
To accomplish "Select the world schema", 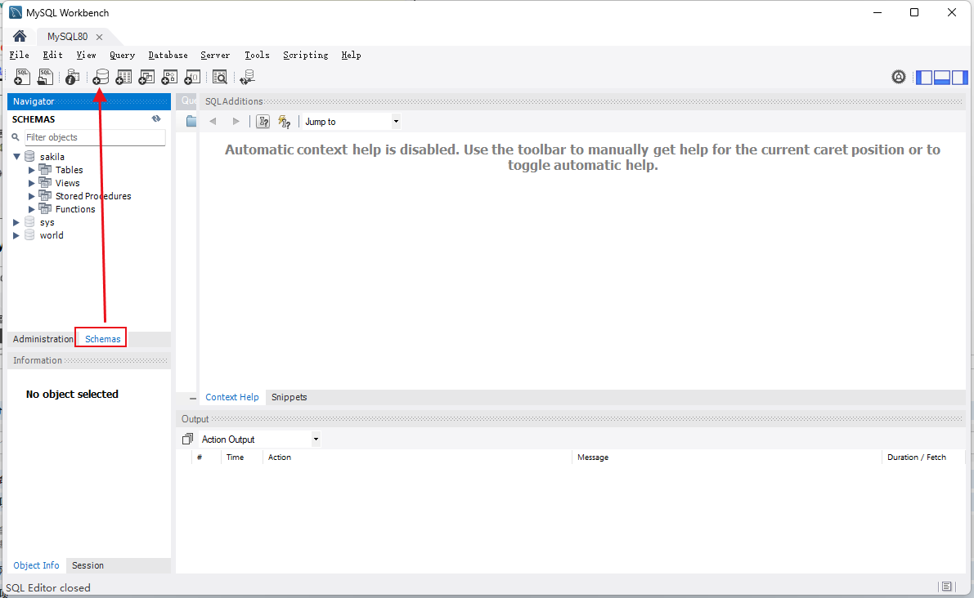I will (52, 235).
